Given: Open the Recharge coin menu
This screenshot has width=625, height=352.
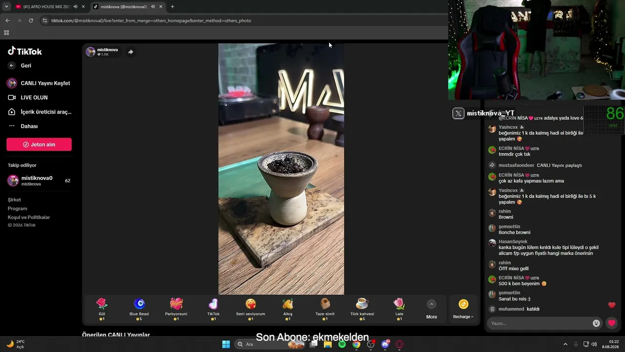Looking at the screenshot, I should [463, 309].
